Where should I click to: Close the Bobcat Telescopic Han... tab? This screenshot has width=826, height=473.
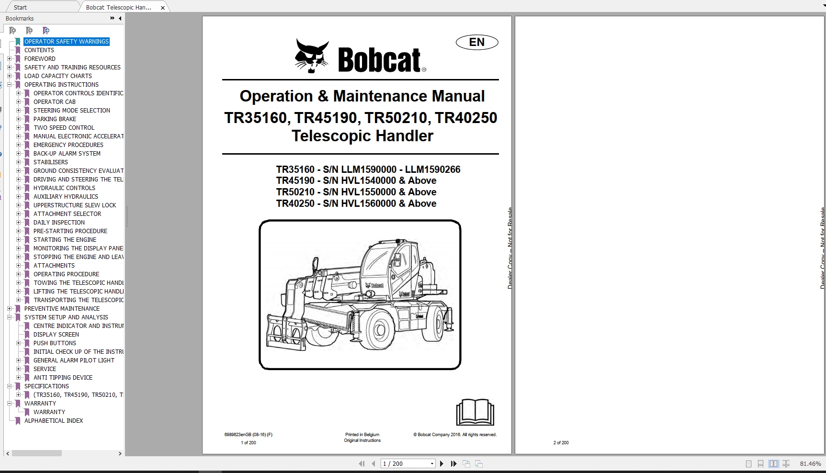tap(163, 8)
